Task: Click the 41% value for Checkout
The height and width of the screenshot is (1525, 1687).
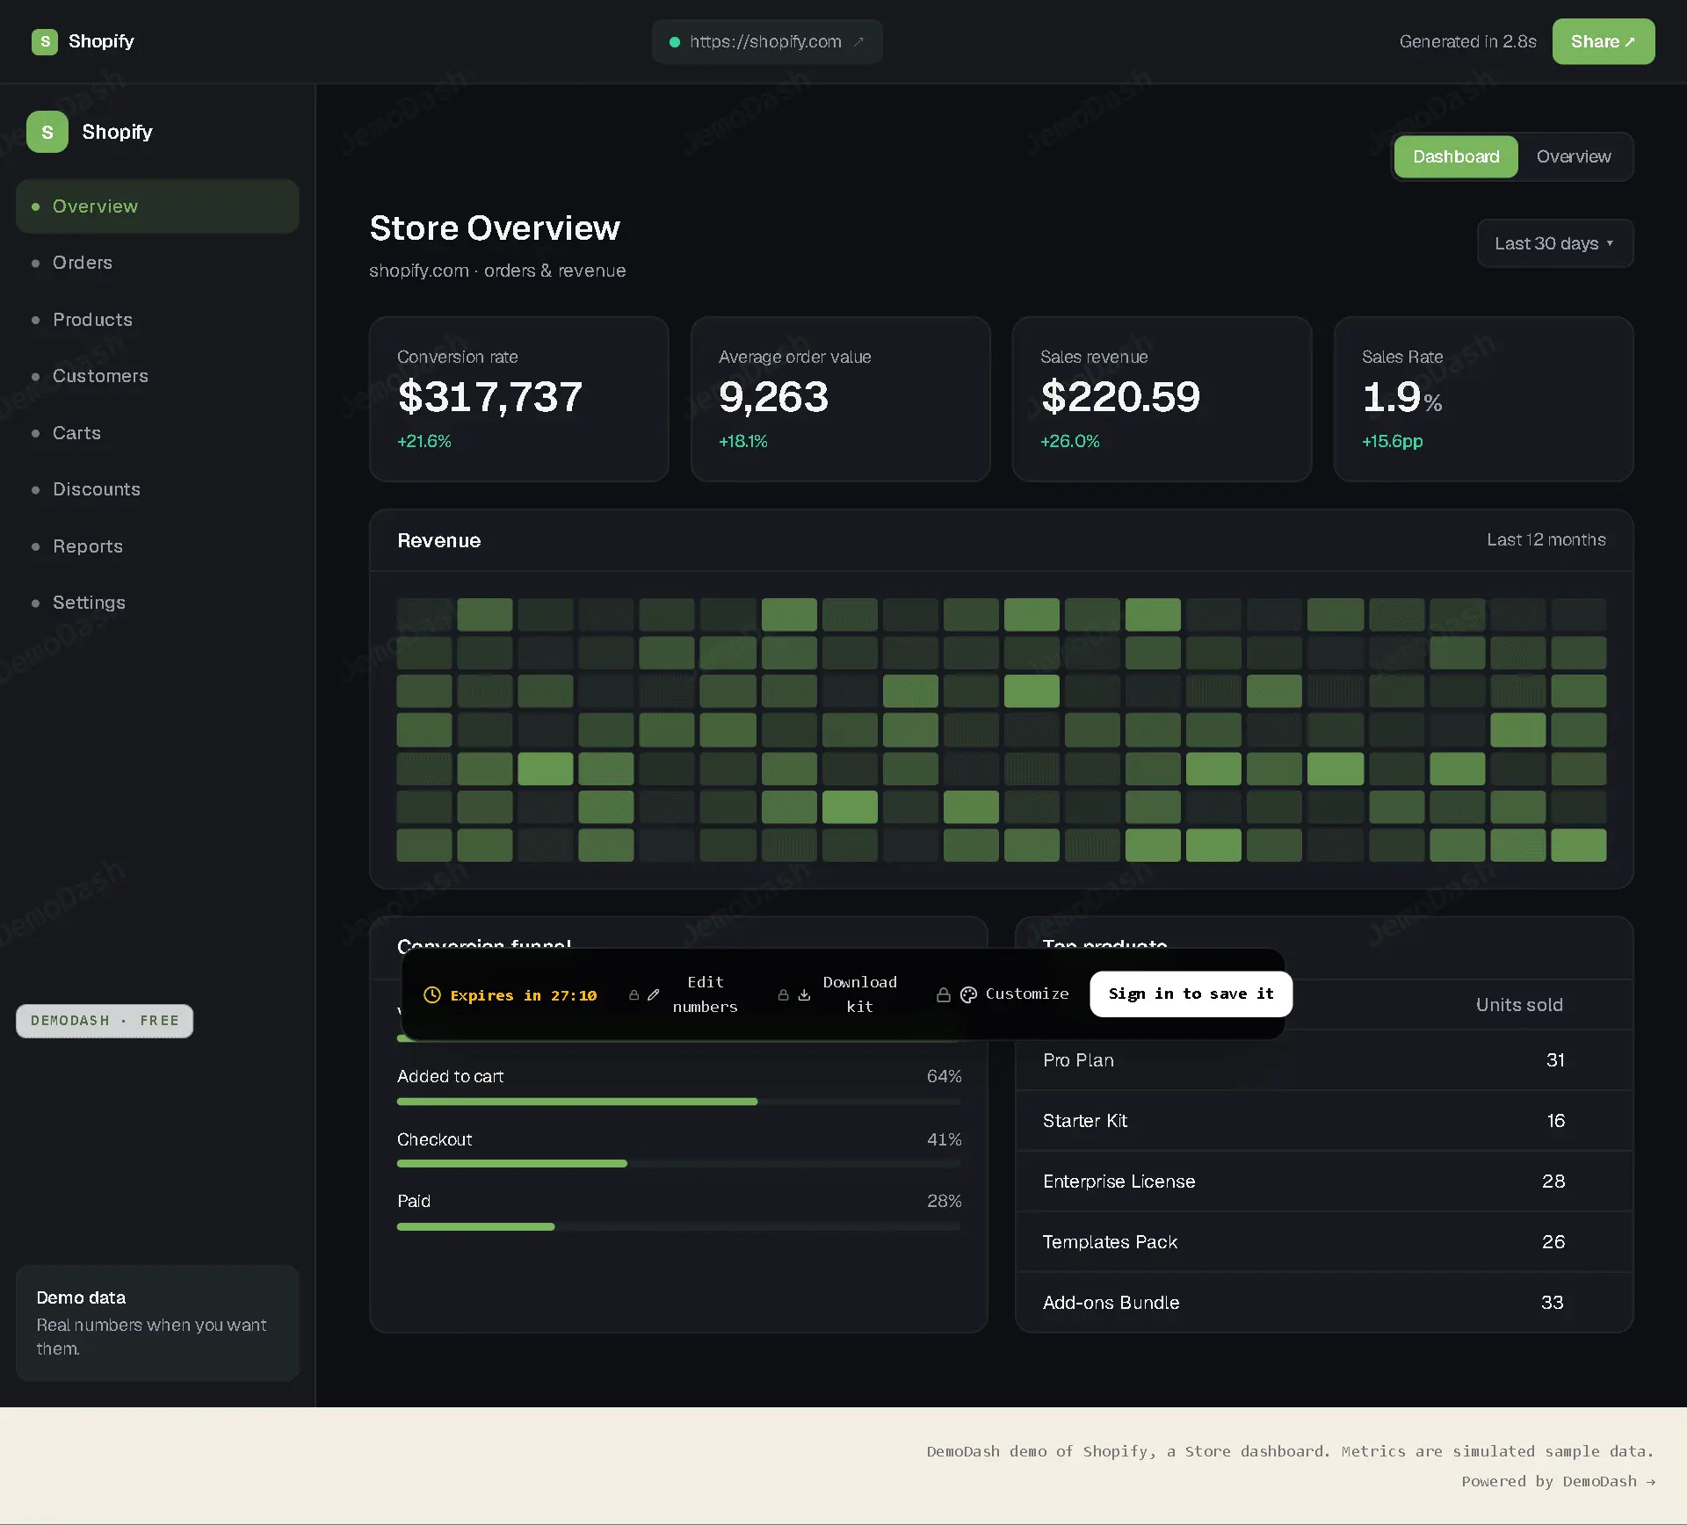Action: click(x=945, y=1139)
